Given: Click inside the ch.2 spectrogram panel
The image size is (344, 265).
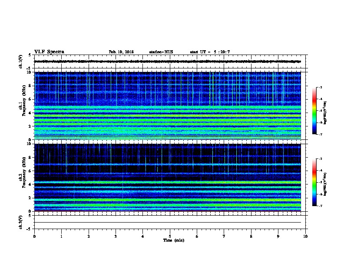Looking at the screenshot, I should pos(168,178).
